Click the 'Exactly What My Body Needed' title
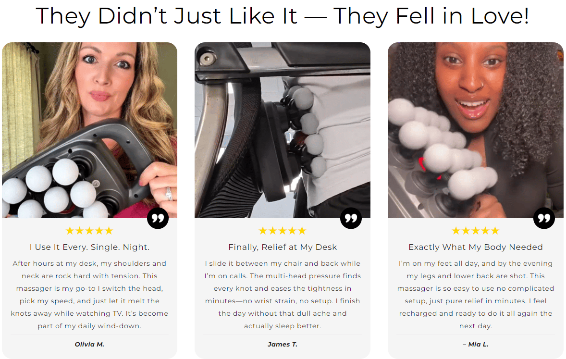The image size is (566, 359). (x=476, y=247)
